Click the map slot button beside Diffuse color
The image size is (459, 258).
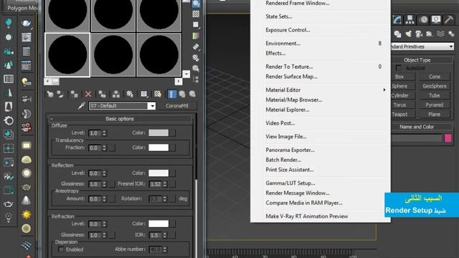[x=173, y=133]
